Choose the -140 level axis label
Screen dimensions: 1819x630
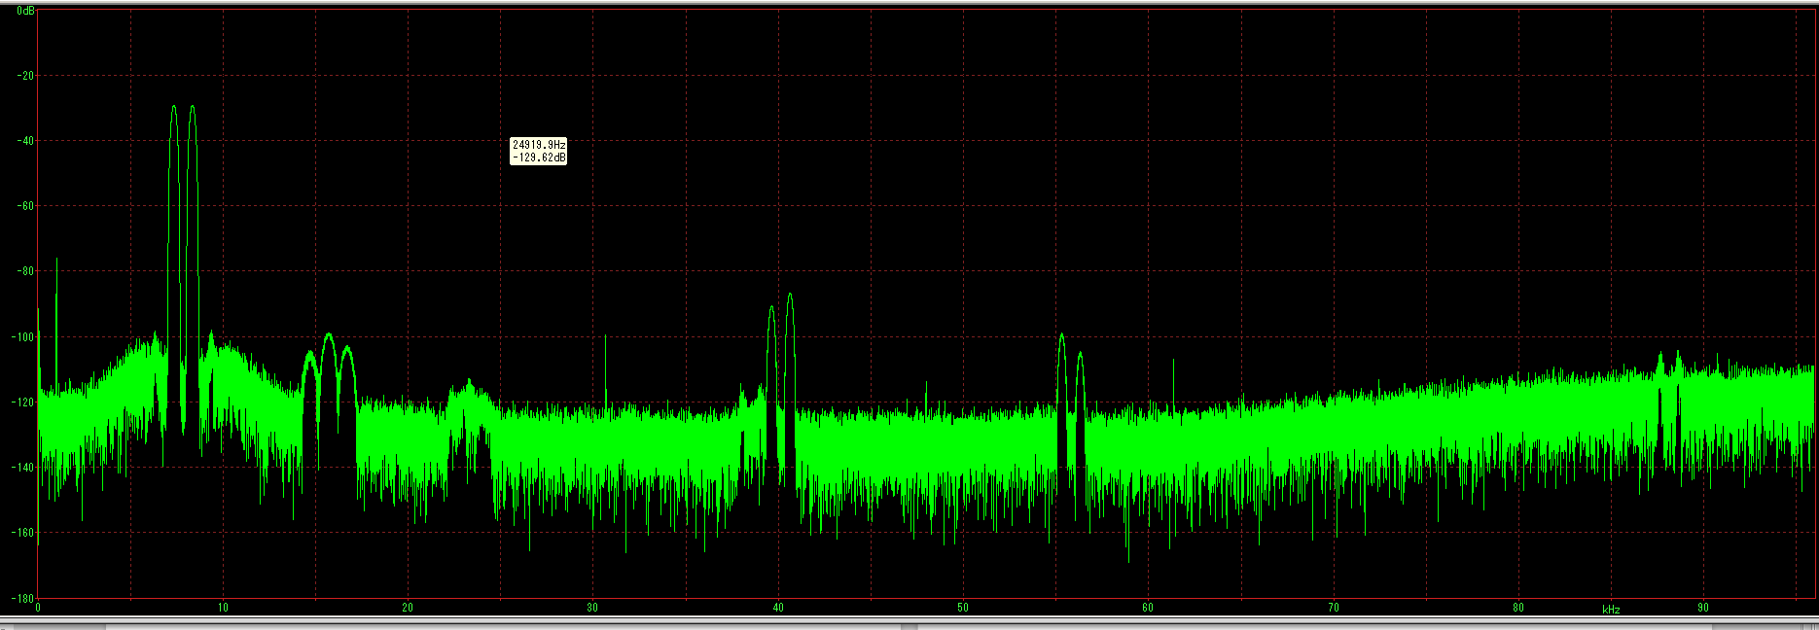click(x=23, y=468)
